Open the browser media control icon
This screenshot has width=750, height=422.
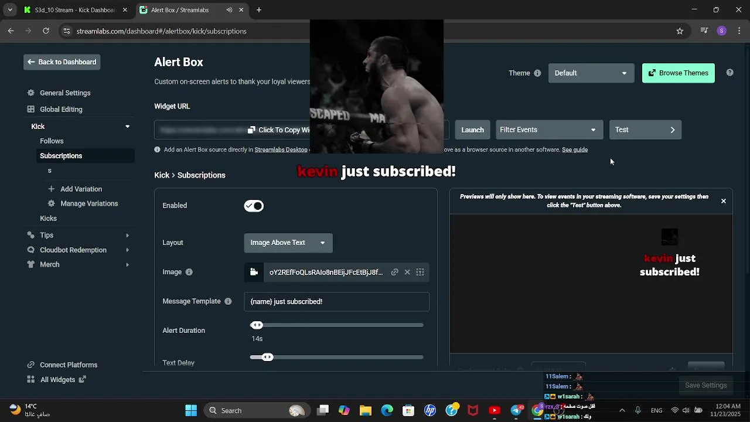[x=704, y=31]
